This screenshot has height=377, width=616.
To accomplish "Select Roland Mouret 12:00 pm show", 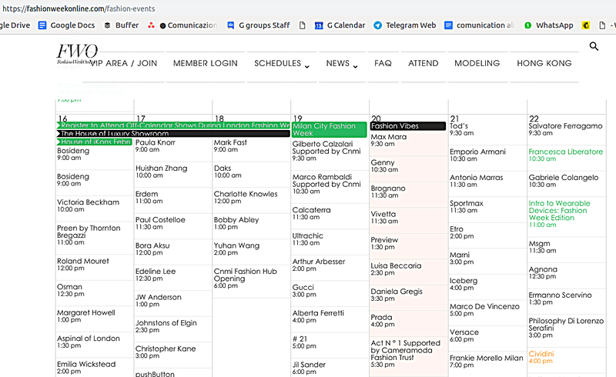I will click(x=83, y=265).
